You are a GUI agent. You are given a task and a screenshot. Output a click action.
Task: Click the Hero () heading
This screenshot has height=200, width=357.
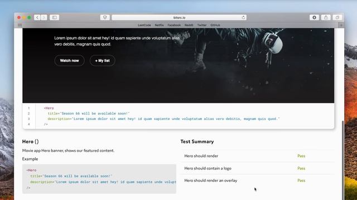click(31, 142)
